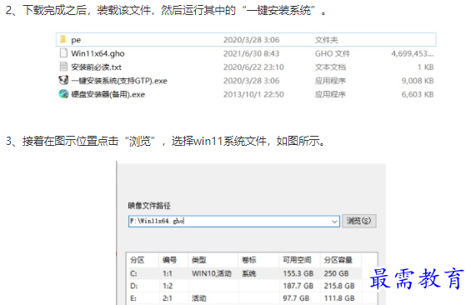Image resolution: width=471 pixels, height=305 pixels.
Task: Click the 9,008 KB size value
Action: (418, 81)
